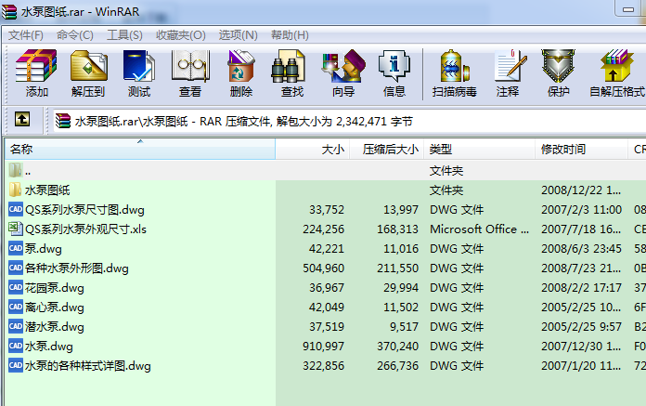Sort by 类型 column header
This screenshot has height=406, width=646.
point(480,150)
